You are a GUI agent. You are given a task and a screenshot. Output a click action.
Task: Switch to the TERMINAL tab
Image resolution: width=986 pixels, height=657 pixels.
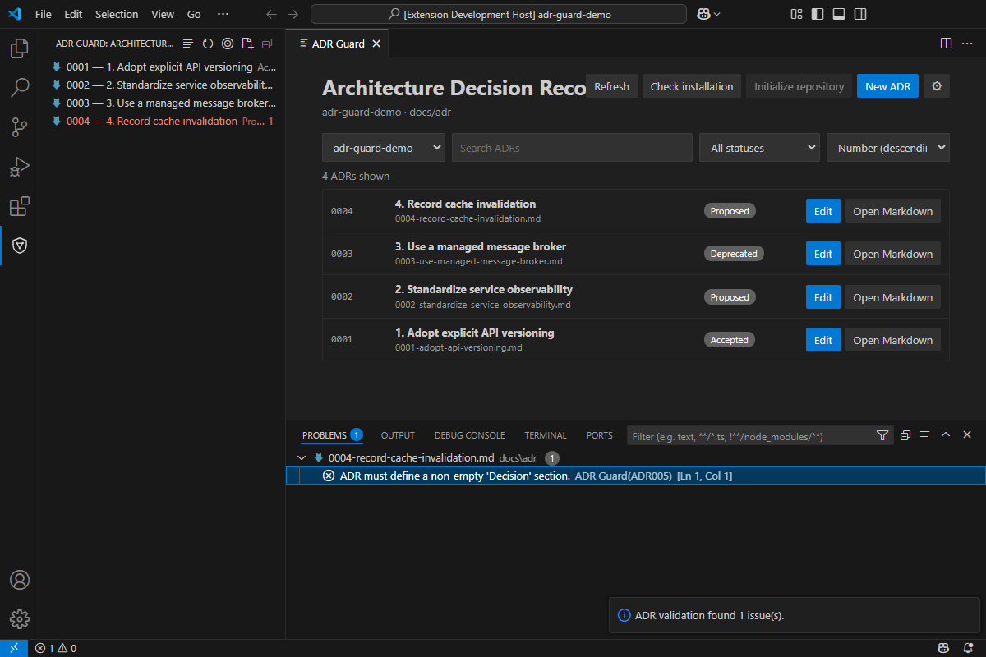click(x=546, y=435)
